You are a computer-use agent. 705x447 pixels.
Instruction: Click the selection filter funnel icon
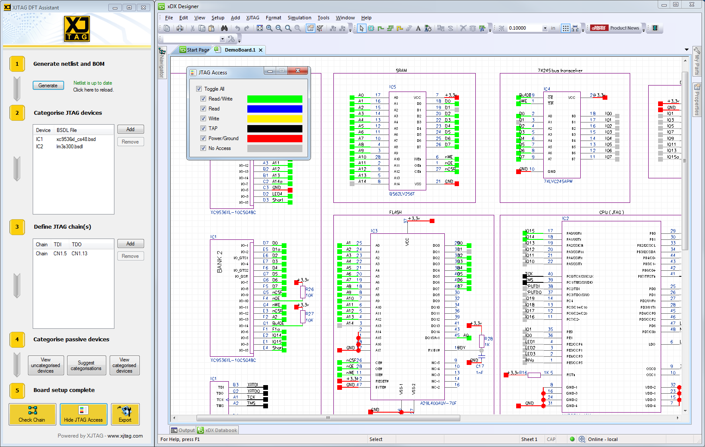pos(320,28)
